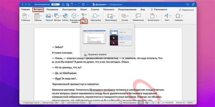Select the Вставка tab
The width and height of the screenshot is (215, 107).
38,9
